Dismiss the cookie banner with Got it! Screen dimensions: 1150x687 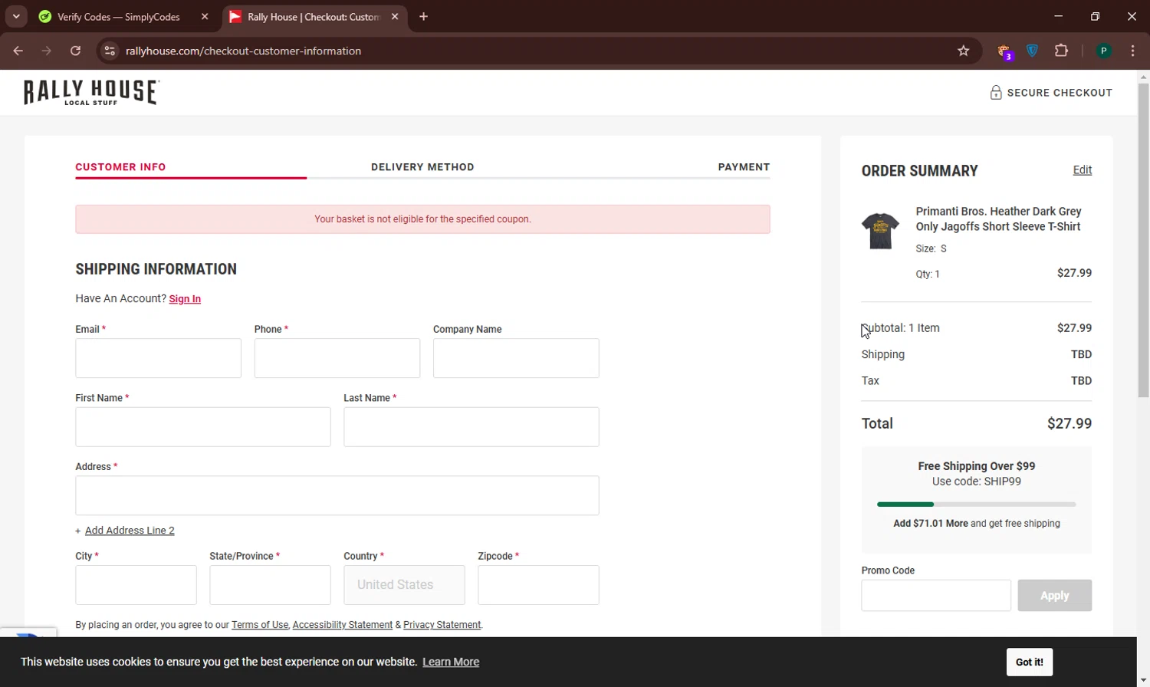click(x=1029, y=662)
